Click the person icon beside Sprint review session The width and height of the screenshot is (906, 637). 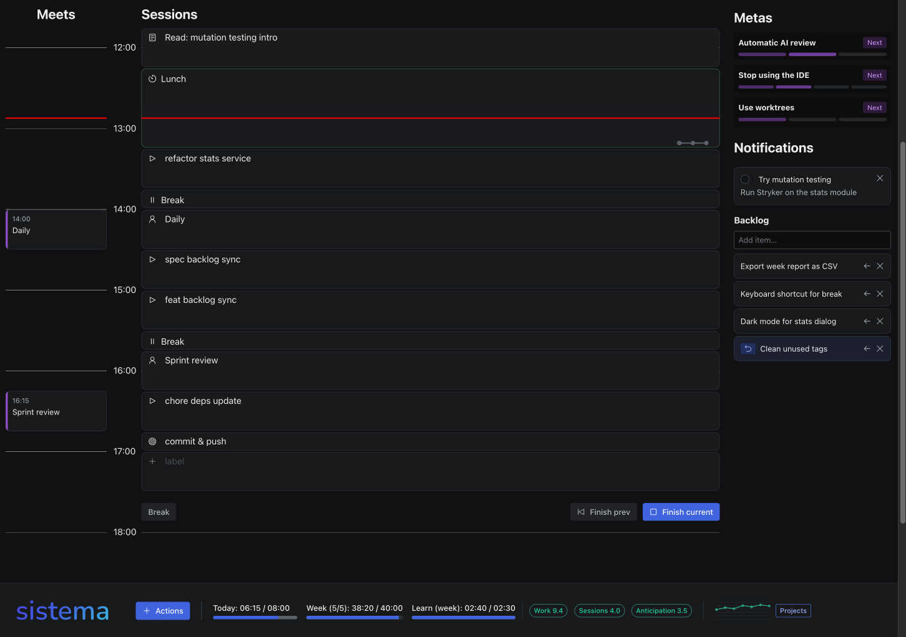coord(152,360)
